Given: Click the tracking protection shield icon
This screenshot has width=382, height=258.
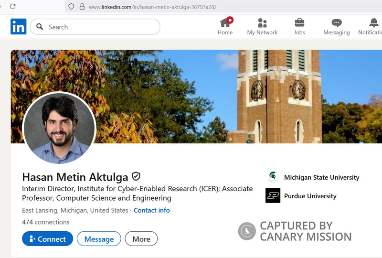Looking at the screenshot, I should [72, 7].
